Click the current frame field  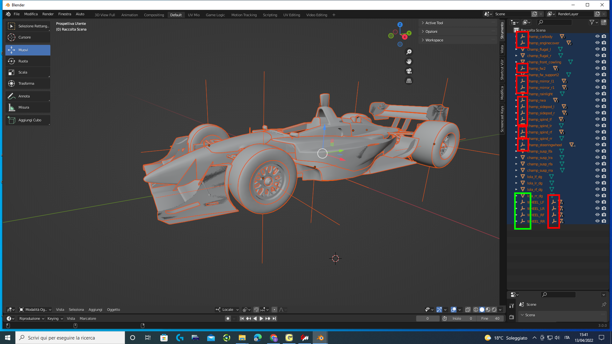[427, 319]
